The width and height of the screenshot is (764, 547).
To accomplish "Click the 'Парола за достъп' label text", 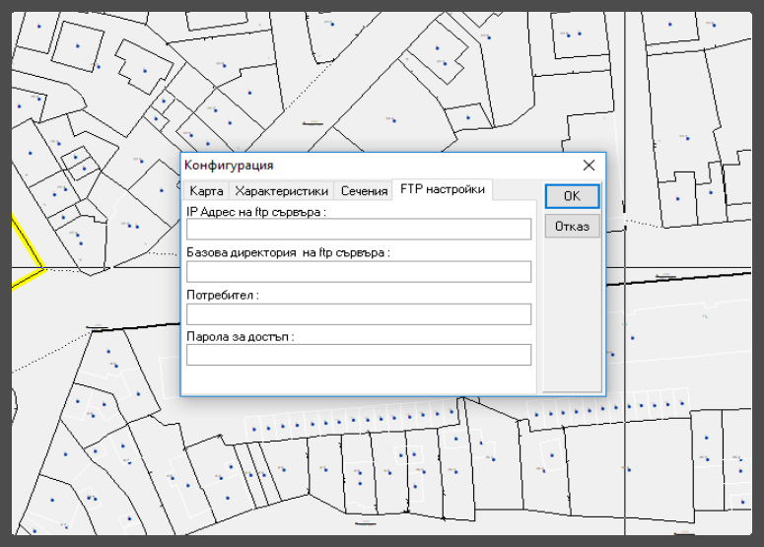I will click(240, 336).
